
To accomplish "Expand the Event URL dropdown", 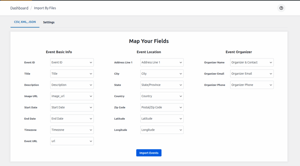I will click(72, 141).
